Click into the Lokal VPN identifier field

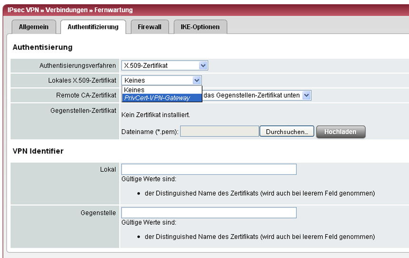209,170
